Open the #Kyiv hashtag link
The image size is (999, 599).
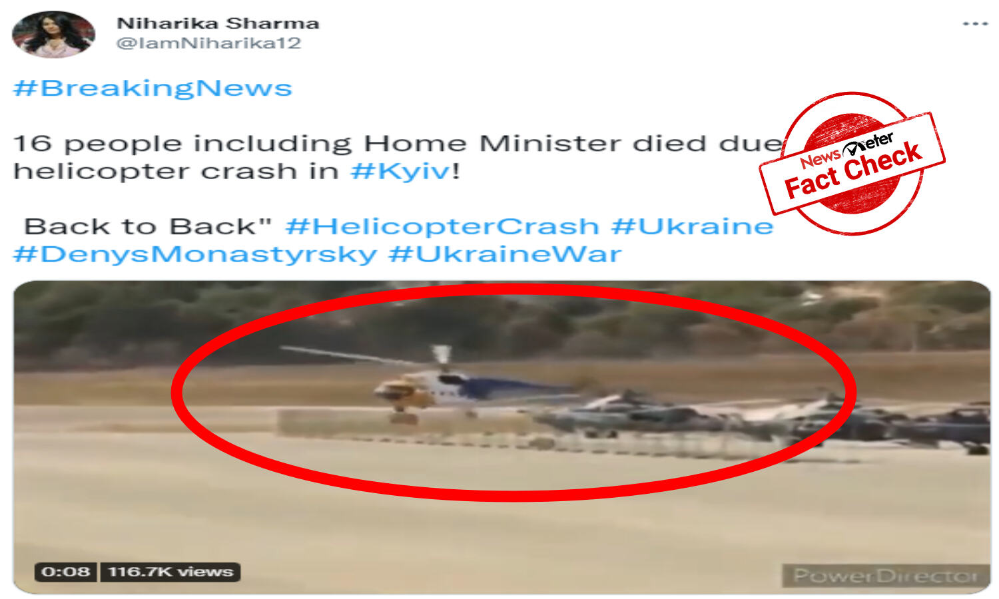click(x=402, y=172)
